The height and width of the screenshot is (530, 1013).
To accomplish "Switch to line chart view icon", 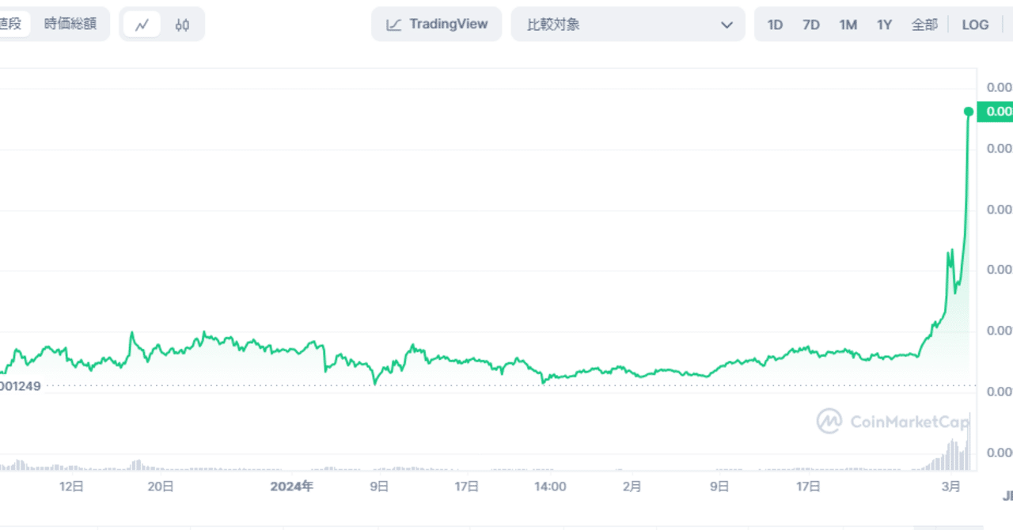I will (x=142, y=25).
